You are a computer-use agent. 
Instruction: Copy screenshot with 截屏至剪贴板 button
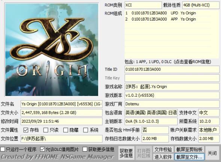click(x=190, y=149)
